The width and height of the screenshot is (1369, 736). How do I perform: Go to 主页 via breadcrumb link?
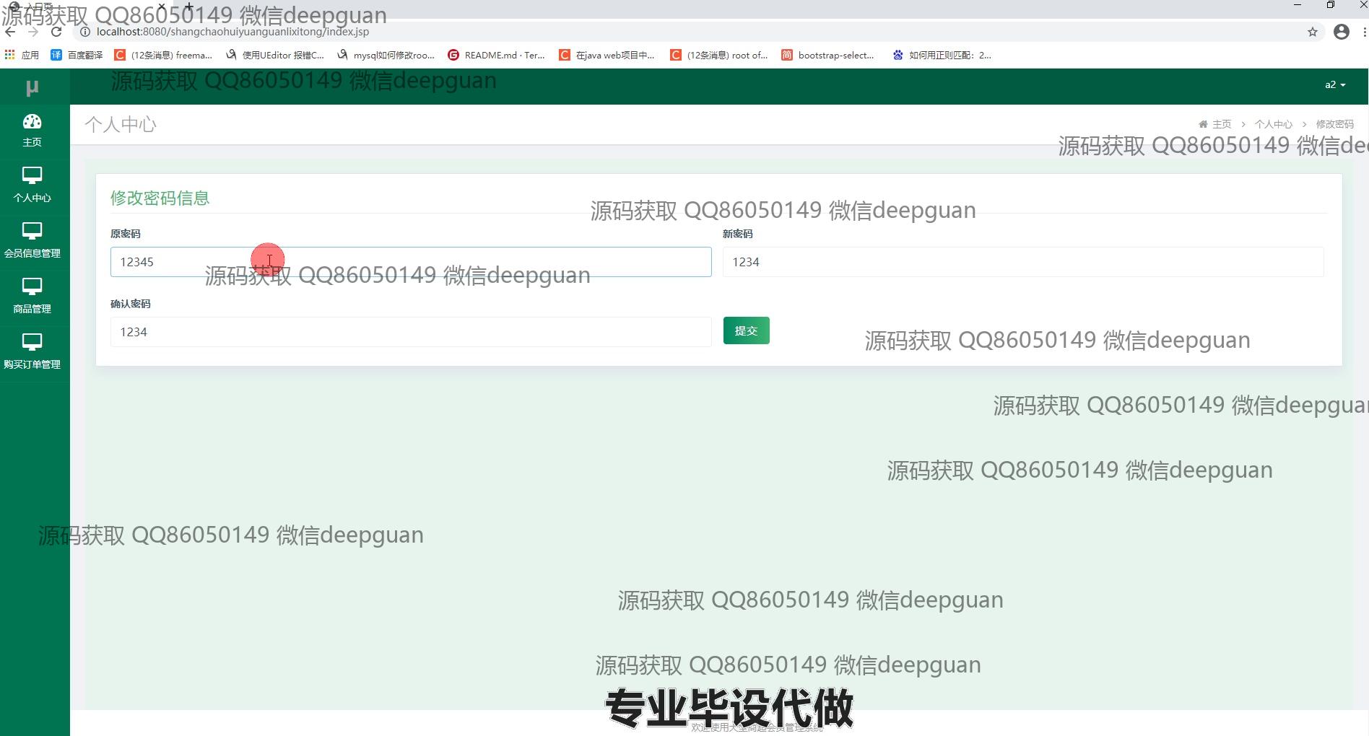click(x=1221, y=124)
